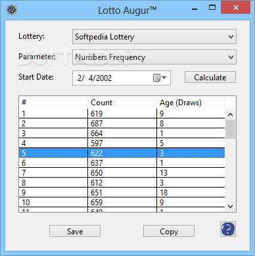Screen dimensions: 255x256
Task: Click the age value 18 in row 9
Action: click(x=164, y=193)
